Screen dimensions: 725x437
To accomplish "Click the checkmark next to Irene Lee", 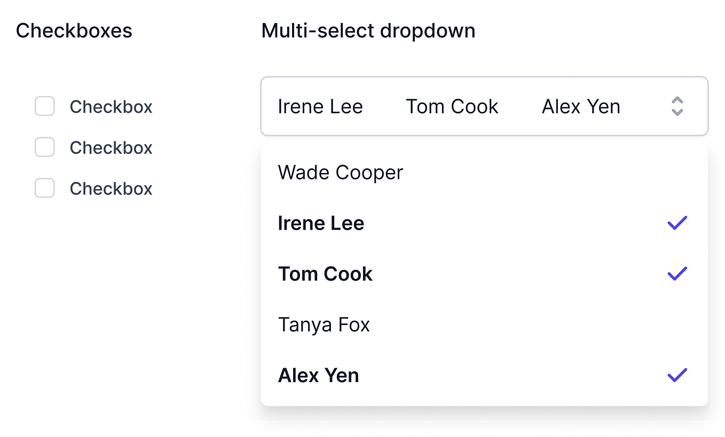I will coord(677,223).
